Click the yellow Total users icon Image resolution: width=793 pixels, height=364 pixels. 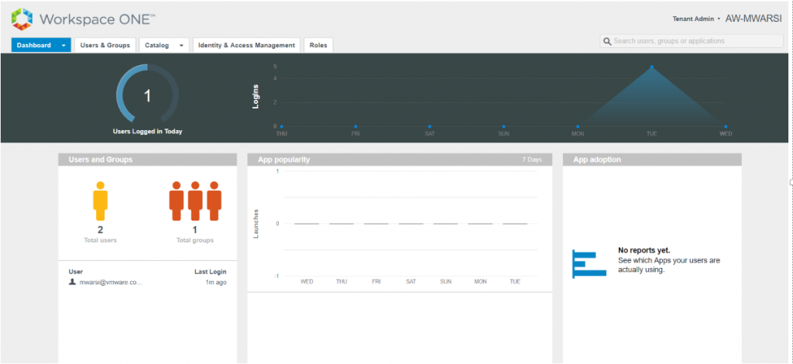tap(100, 201)
